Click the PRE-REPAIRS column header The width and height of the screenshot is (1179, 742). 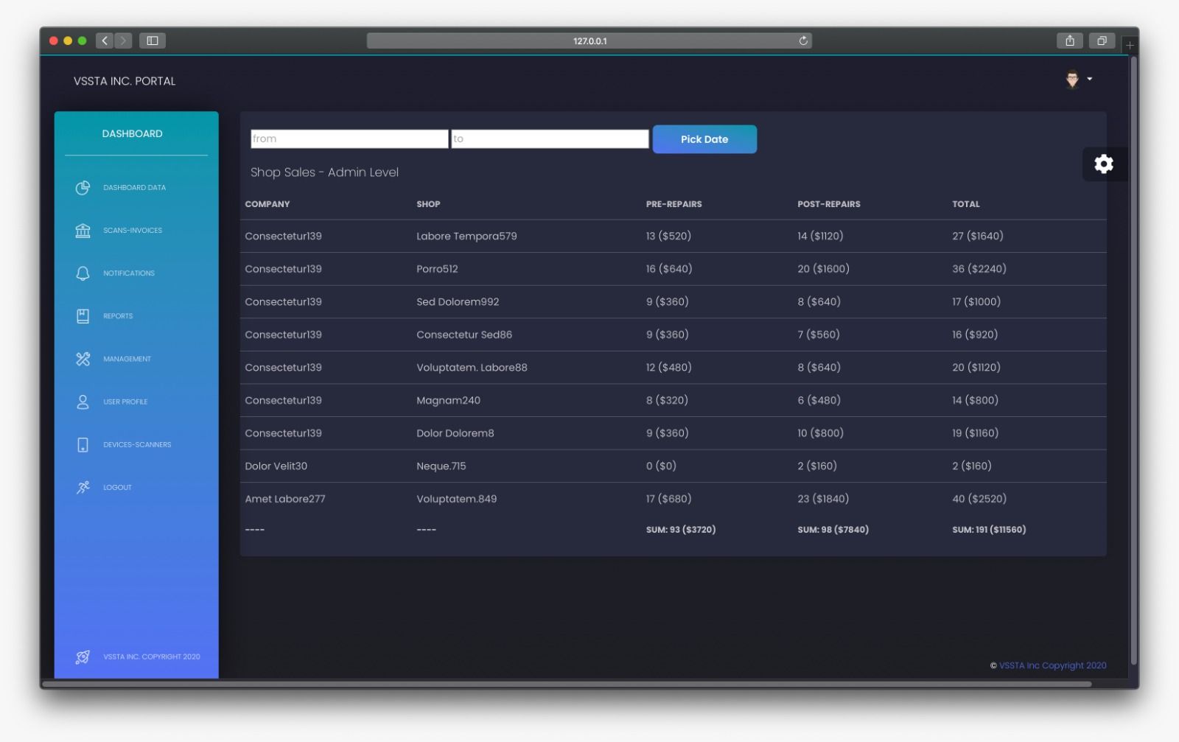point(674,204)
